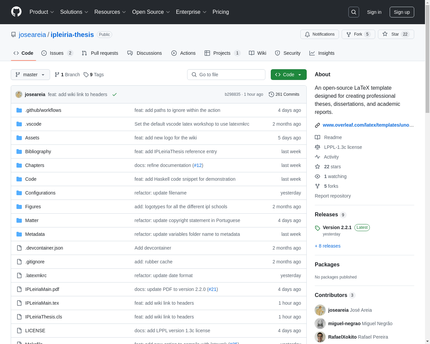Open the Pricing page
The image size is (430, 344).
(221, 12)
